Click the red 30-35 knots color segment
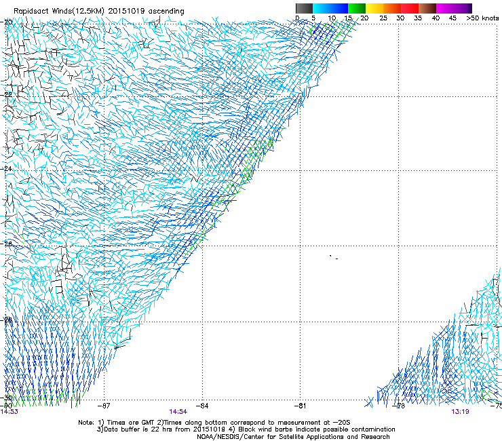The image size is (502, 441). pyautogui.click(x=410, y=8)
